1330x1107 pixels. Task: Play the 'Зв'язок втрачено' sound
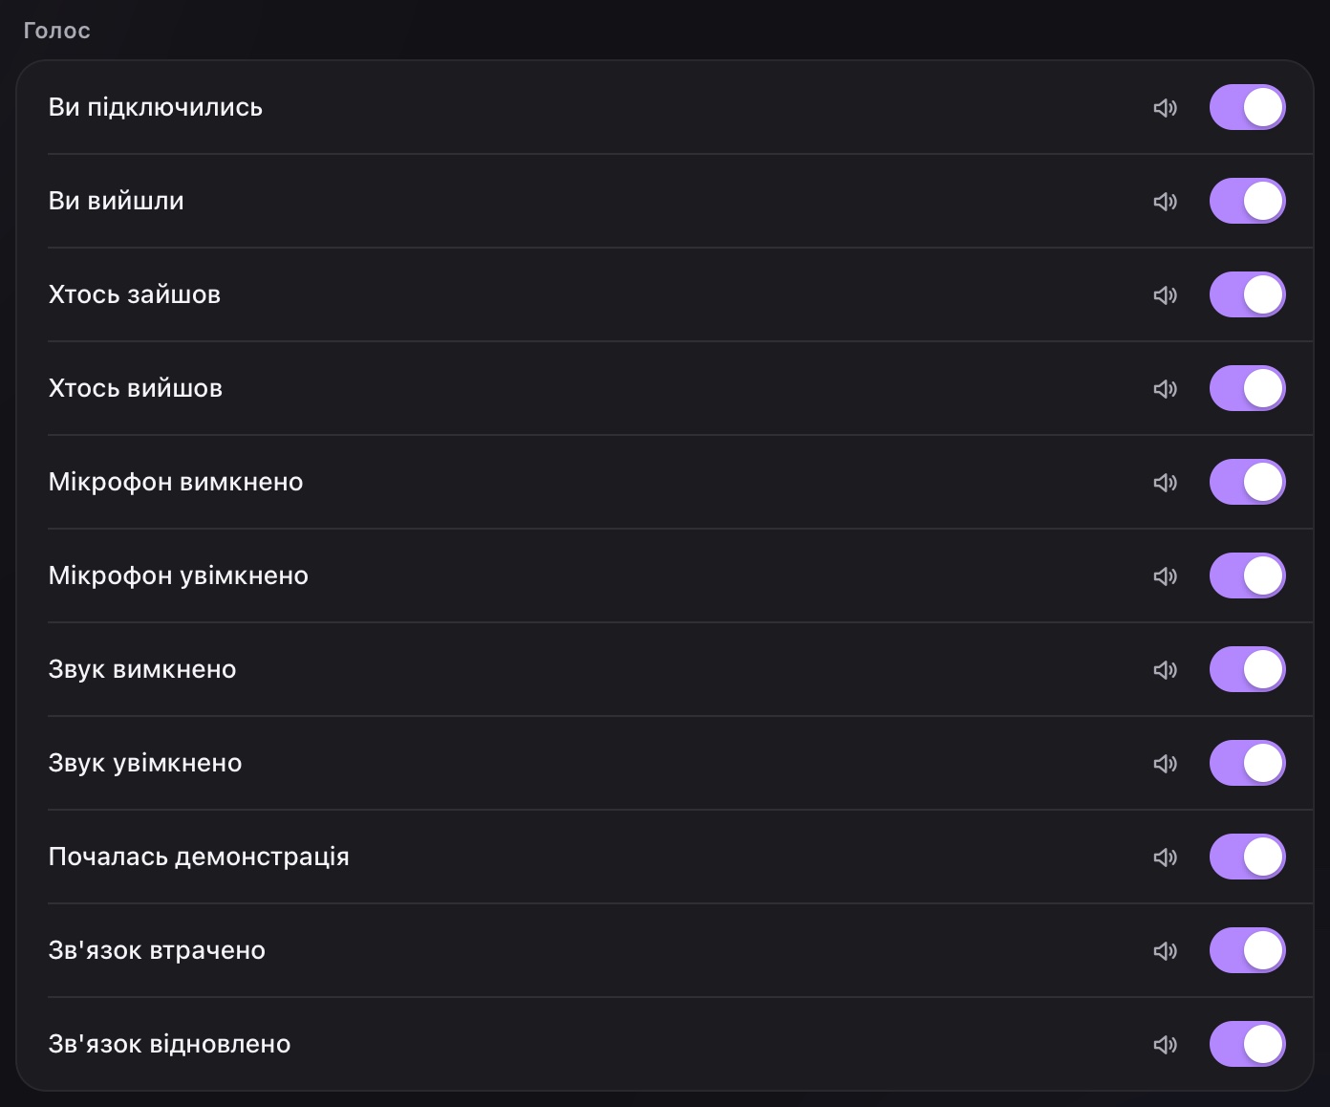click(x=1165, y=951)
